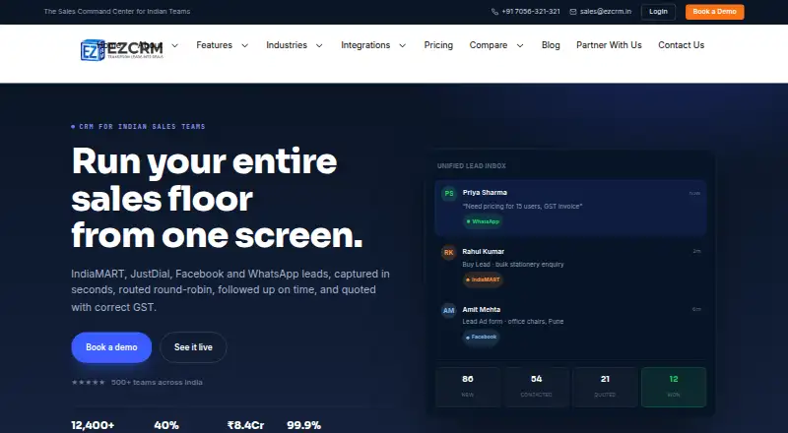Select the Rahul Kumar lead name

483,252
